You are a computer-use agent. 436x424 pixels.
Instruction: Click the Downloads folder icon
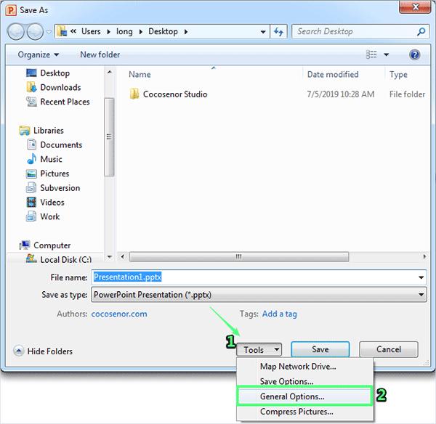click(31, 87)
